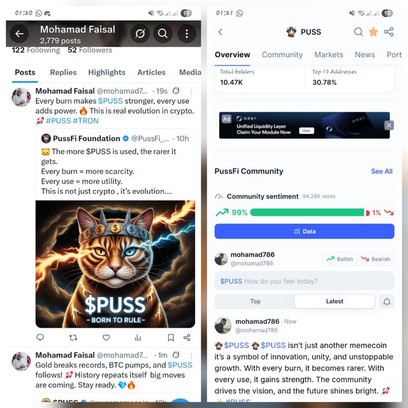The width and height of the screenshot is (408, 408).
Task: Toggle the star favorite for PUSS
Action: click(373, 32)
